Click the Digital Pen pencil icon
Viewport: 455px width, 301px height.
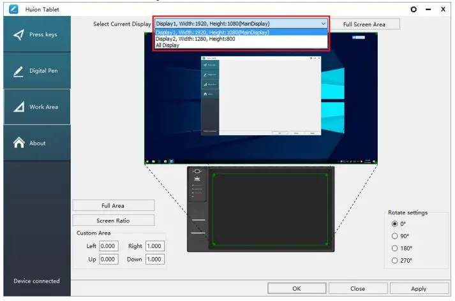[19, 71]
